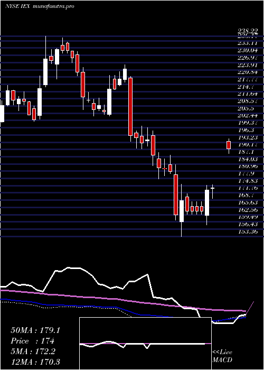Viewport: 264px width, 370px height.
Task: Pick the 174.83 price level label
Action: coord(248,181)
